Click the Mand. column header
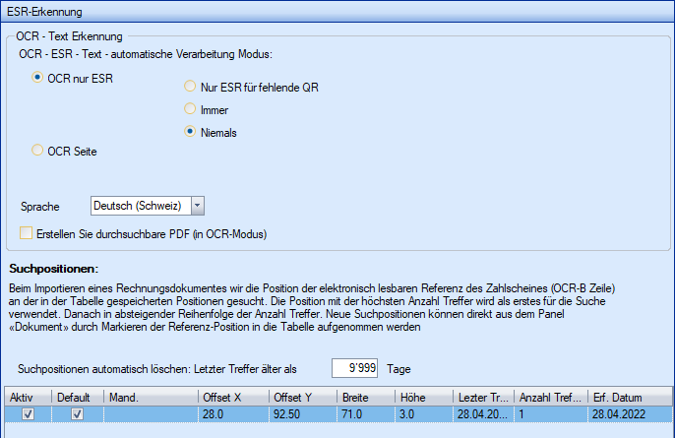Image resolution: width=675 pixels, height=438 pixels. [x=152, y=397]
